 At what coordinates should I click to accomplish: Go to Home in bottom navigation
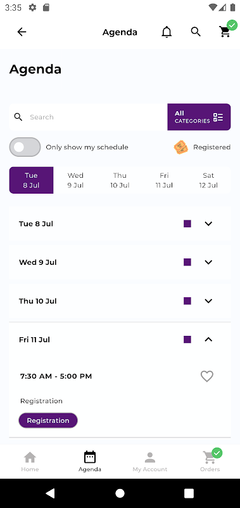[30, 462]
